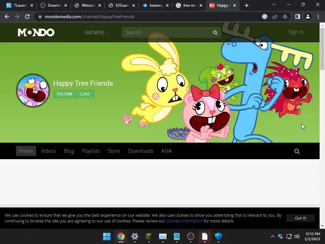Bookmark this page with star icon
The width and height of the screenshot is (325, 244).
click(285, 17)
